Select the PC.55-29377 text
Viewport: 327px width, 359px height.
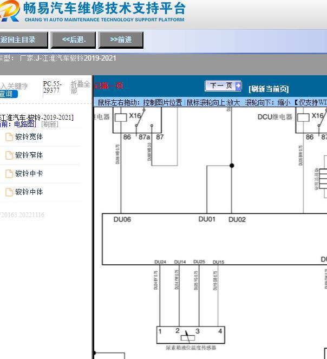click(x=53, y=87)
